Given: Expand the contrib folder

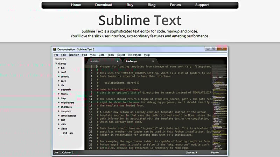Looking at the screenshot, I should click(59, 76).
